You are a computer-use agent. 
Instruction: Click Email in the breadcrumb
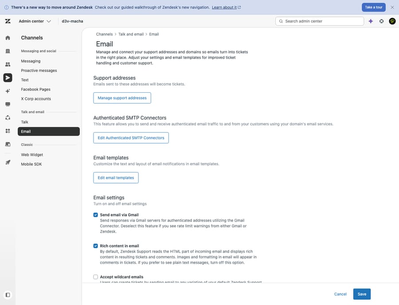point(154,34)
